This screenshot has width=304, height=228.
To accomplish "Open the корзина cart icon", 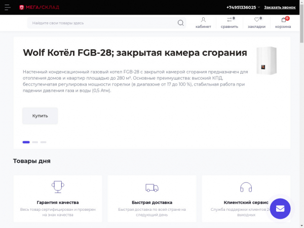I will (x=283, y=20).
